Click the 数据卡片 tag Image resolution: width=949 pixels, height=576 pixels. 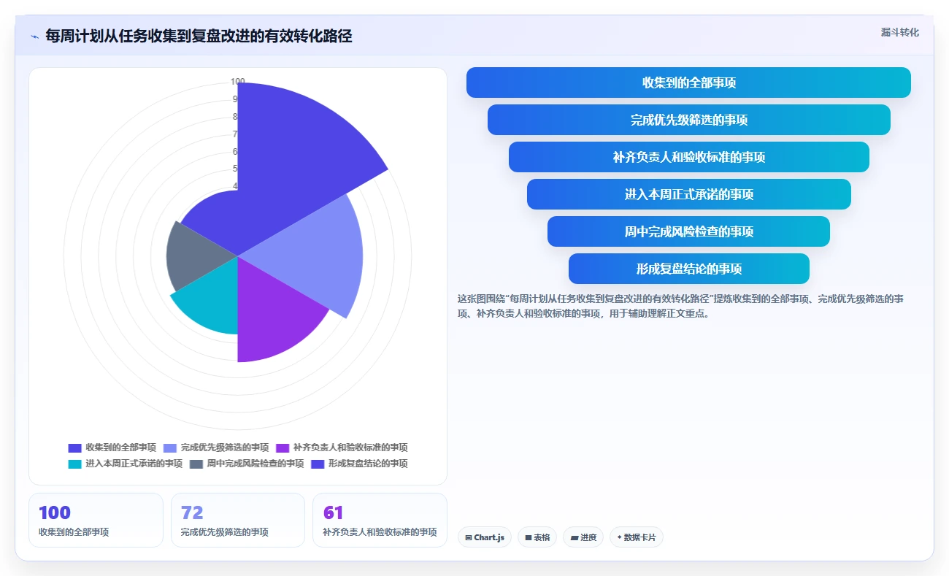637,537
